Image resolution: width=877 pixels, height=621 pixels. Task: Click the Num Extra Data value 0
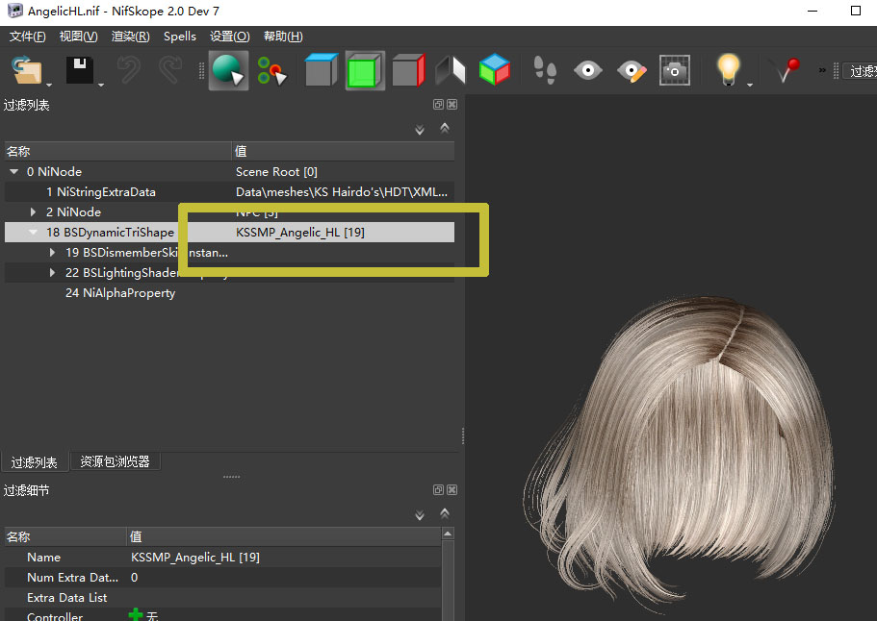point(134,578)
